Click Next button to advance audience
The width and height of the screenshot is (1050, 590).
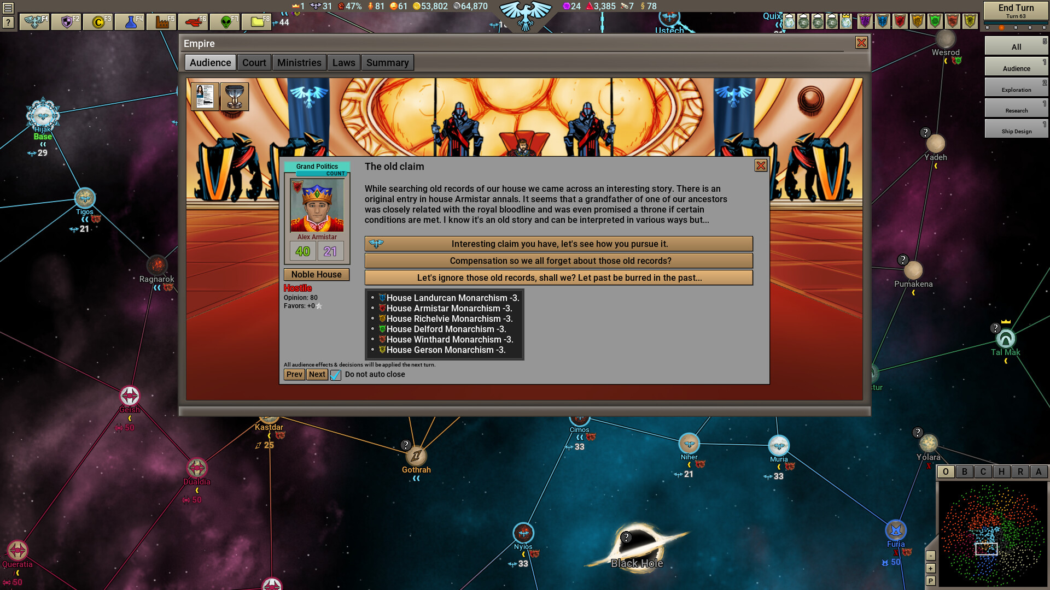click(x=316, y=374)
